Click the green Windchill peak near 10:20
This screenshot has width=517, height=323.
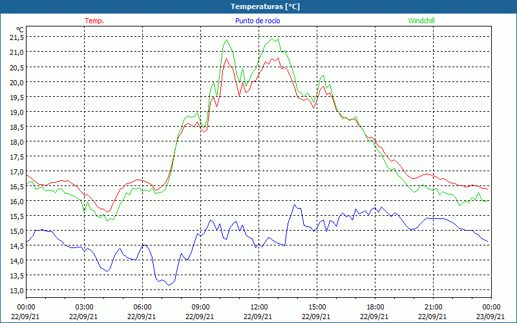tap(227, 40)
